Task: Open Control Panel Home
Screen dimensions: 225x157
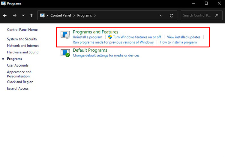Action: click(x=22, y=30)
